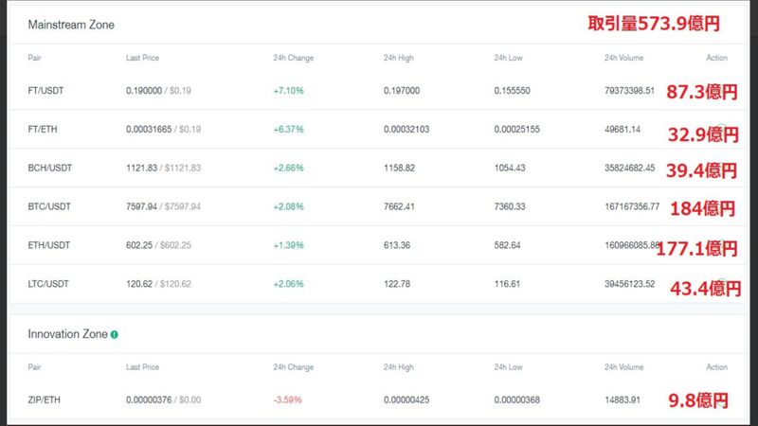Select the BCH/USDT pair
This screenshot has width=758, height=426.
50,168
